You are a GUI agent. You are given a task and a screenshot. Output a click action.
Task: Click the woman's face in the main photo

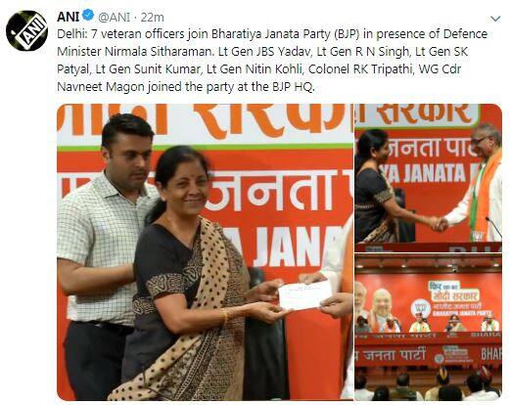(x=186, y=187)
